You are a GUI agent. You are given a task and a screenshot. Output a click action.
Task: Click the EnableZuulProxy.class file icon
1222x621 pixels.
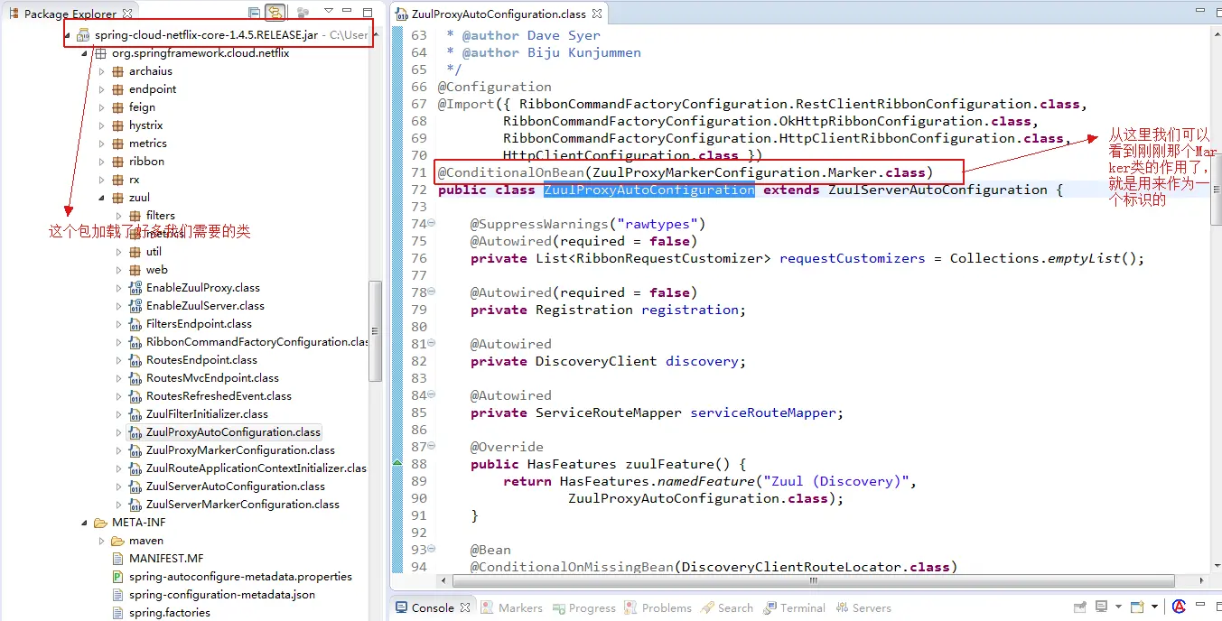pos(135,288)
